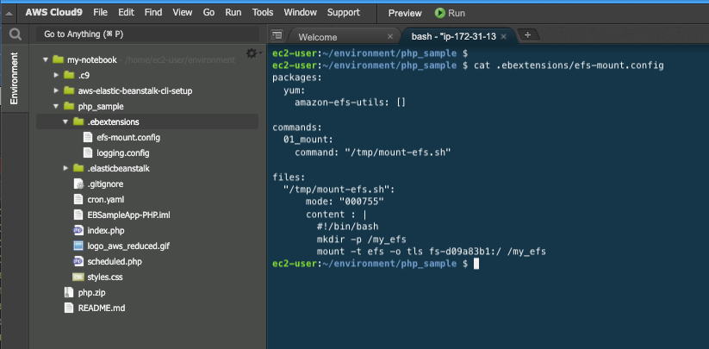Select EBSampleApp-PHP.iml in file tree

(x=129, y=215)
